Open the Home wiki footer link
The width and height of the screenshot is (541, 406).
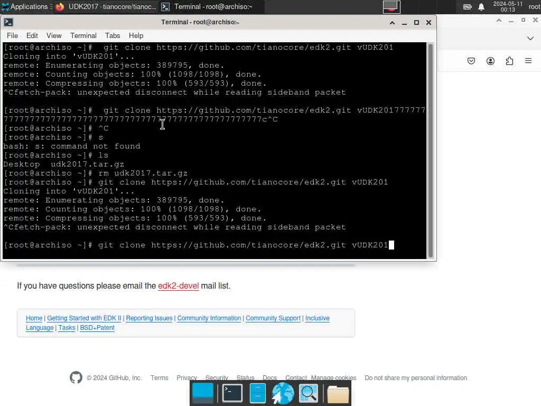(x=34, y=318)
